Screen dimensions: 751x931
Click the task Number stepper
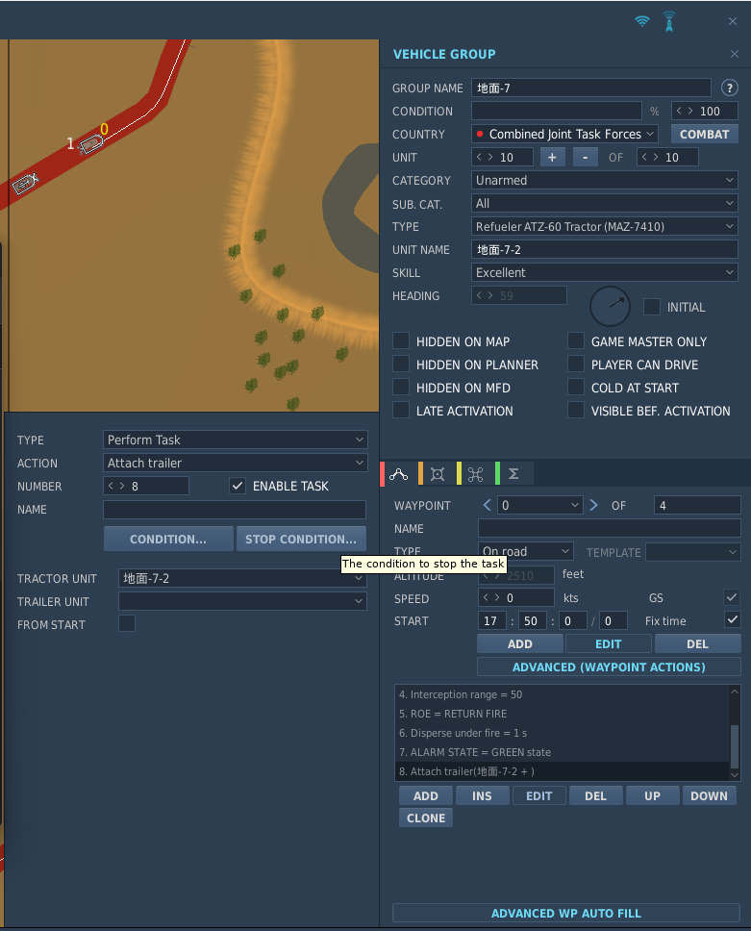[146, 486]
